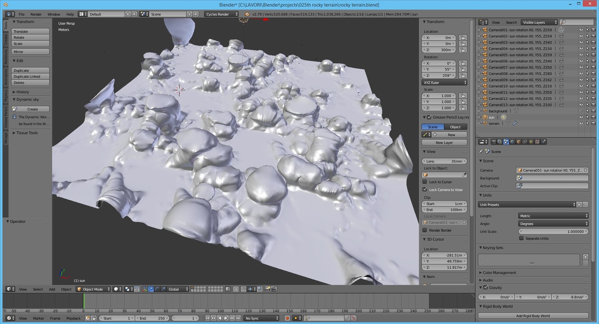This screenshot has width=599, height=324.
Task: Click the Record auto-keyframing button
Action: coord(288,318)
